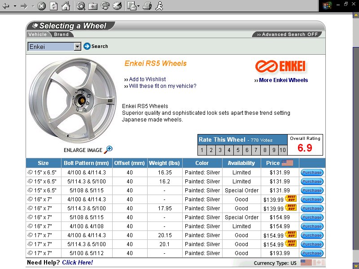Click the Stop loading button

[41, 6]
